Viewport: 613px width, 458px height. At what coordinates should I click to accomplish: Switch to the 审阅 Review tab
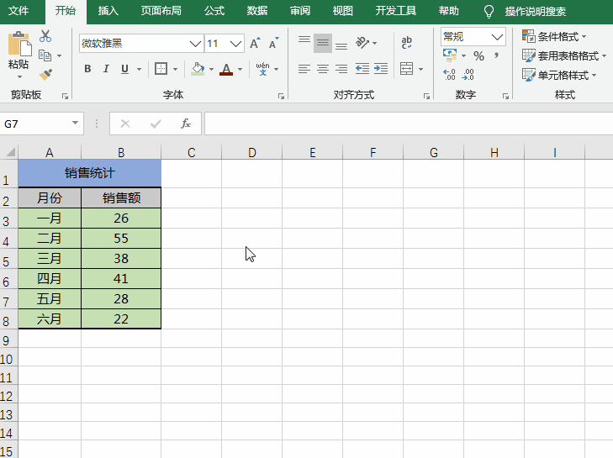[x=300, y=11]
